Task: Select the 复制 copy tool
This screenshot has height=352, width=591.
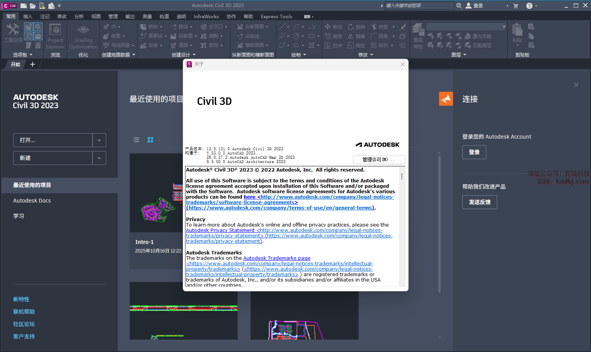Action: click(334, 36)
